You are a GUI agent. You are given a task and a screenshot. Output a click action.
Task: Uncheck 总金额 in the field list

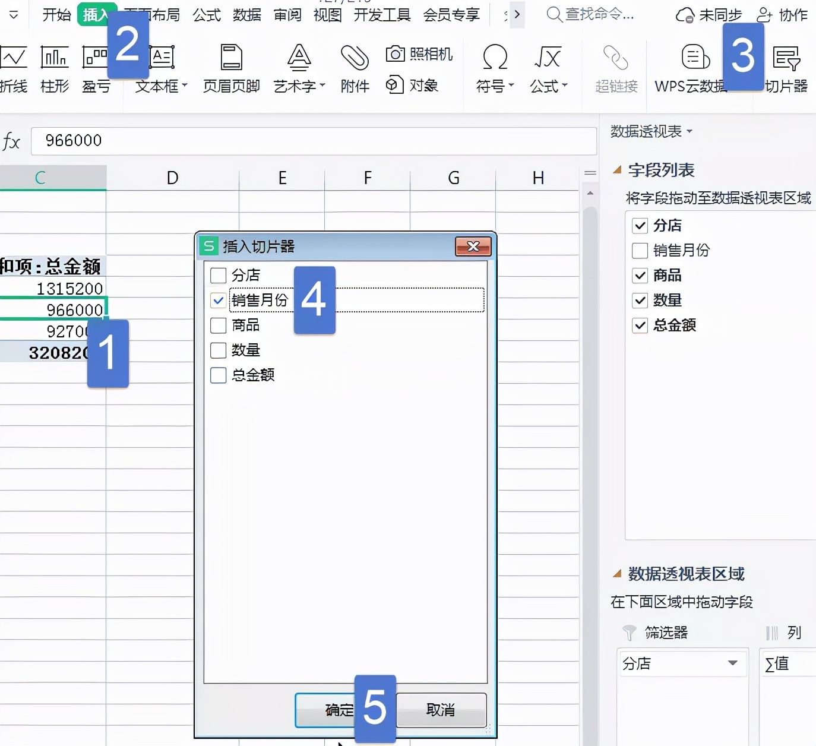pyautogui.click(x=640, y=325)
